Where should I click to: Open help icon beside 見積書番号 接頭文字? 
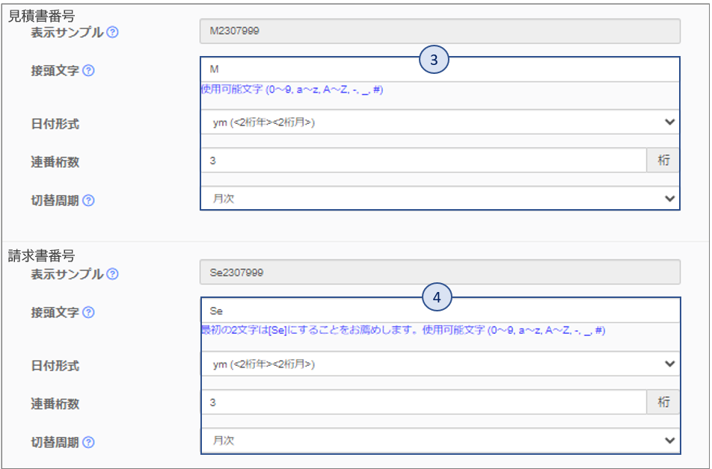coord(88,70)
